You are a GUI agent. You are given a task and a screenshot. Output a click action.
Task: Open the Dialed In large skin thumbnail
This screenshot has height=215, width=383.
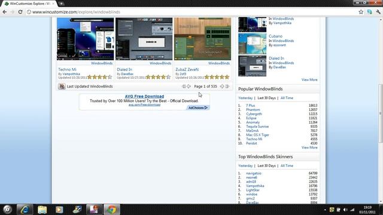[144, 39]
